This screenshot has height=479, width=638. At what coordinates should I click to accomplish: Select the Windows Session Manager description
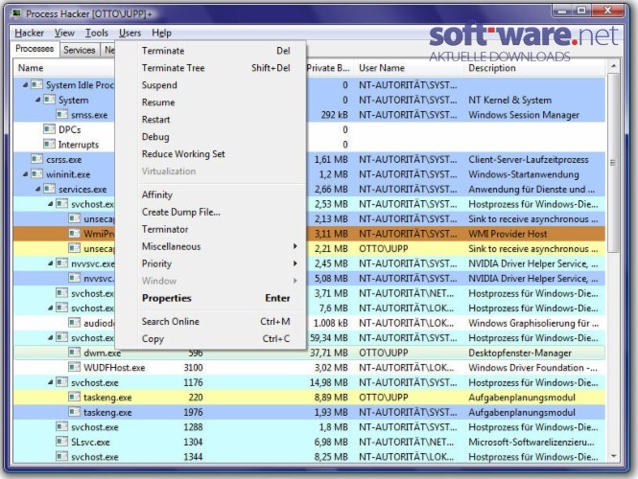point(524,115)
